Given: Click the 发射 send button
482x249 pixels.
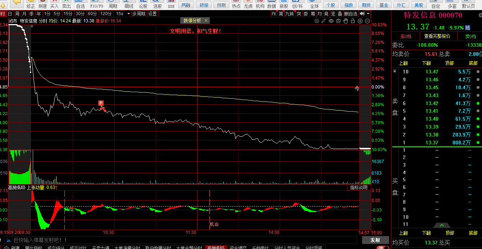Looking at the screenshot, I should 375,240.
